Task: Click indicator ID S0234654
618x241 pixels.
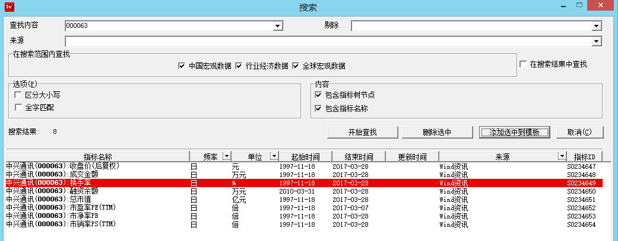Action: [x=581, y=225]
